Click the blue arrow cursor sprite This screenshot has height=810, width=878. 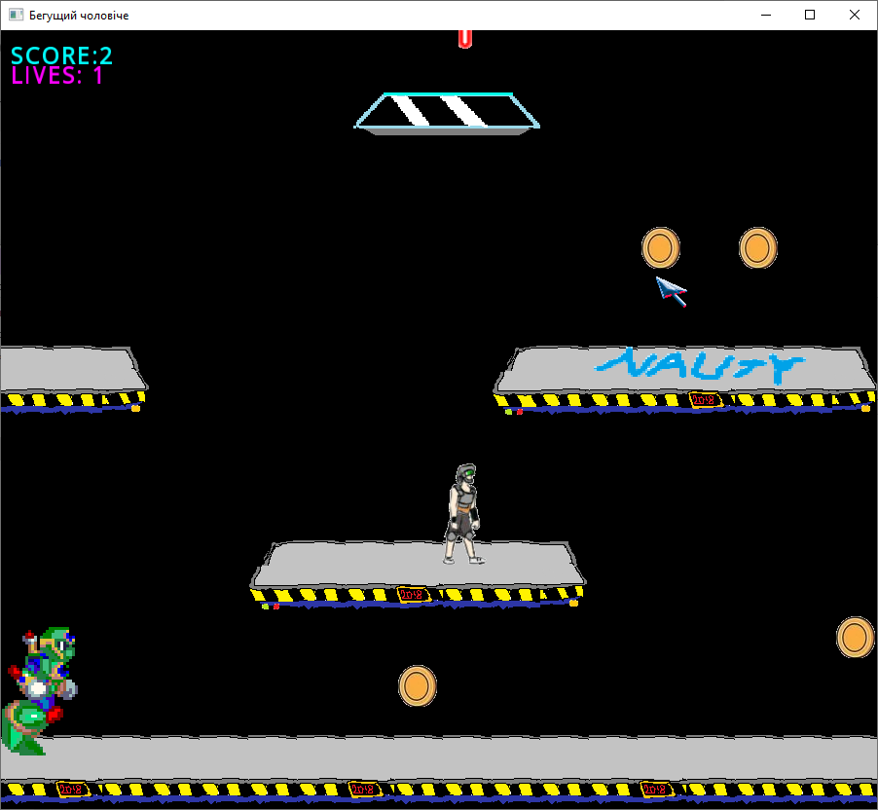[x=670, y=291]
